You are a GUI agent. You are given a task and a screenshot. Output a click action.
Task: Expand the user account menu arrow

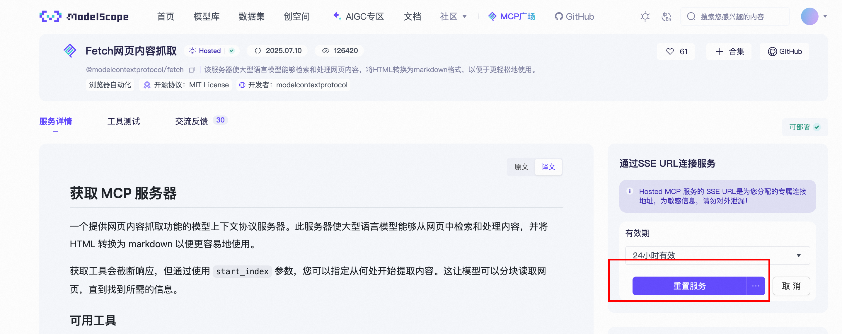(x=825, y=16)
